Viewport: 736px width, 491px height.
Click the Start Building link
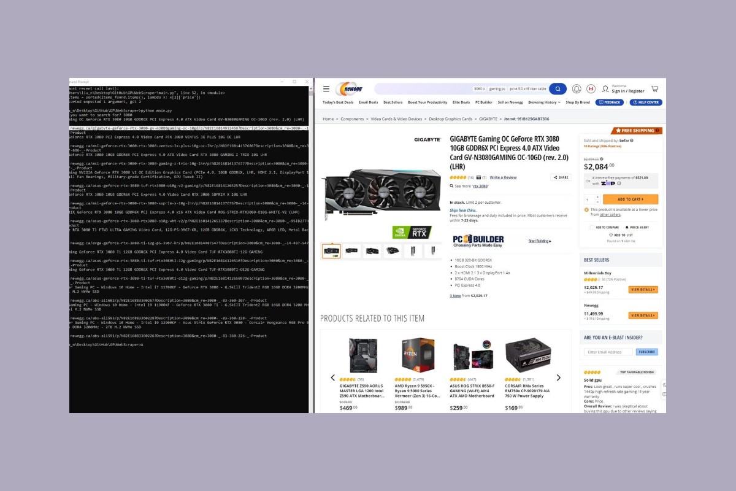pyautogui.click(x=539, y=241)
